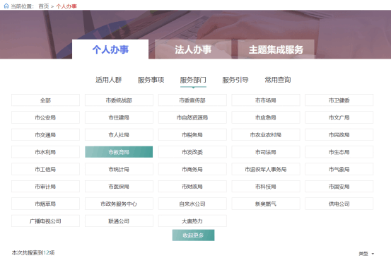Choose 自来水公司 option
This screenshot has width=391, height=263.
(192, 204)
